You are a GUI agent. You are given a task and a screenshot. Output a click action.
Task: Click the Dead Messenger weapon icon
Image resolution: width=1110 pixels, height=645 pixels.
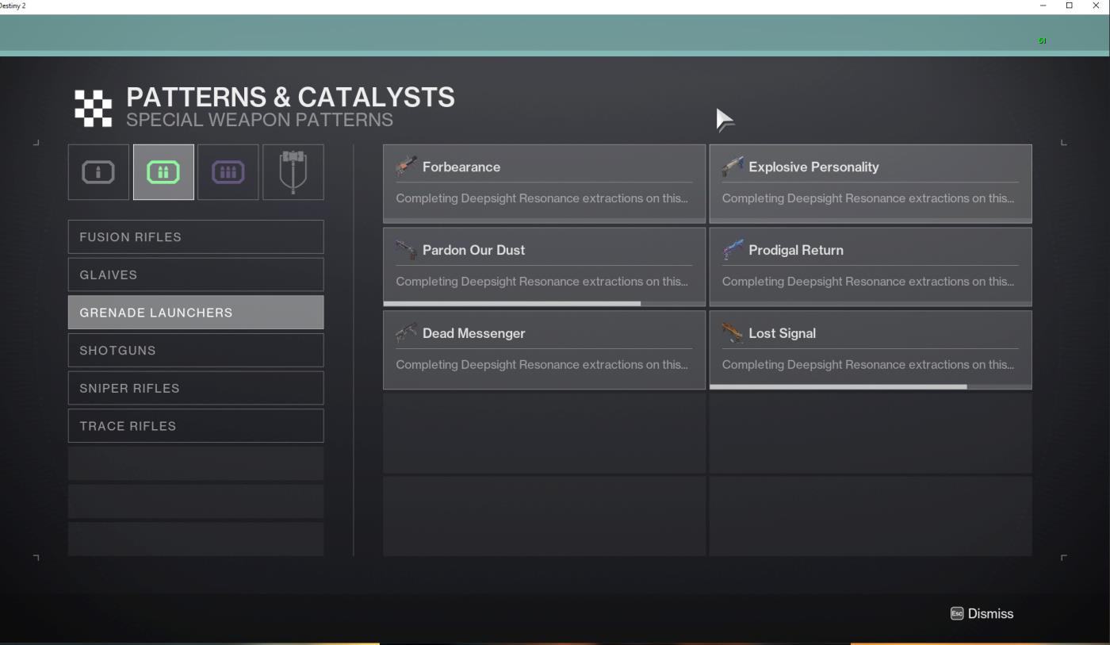[406, 333]
